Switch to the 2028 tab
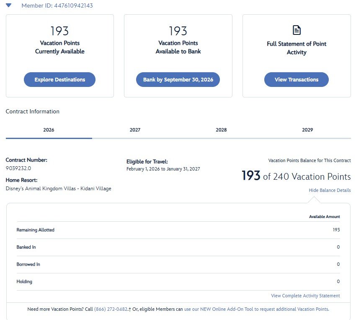 point(221,130)
